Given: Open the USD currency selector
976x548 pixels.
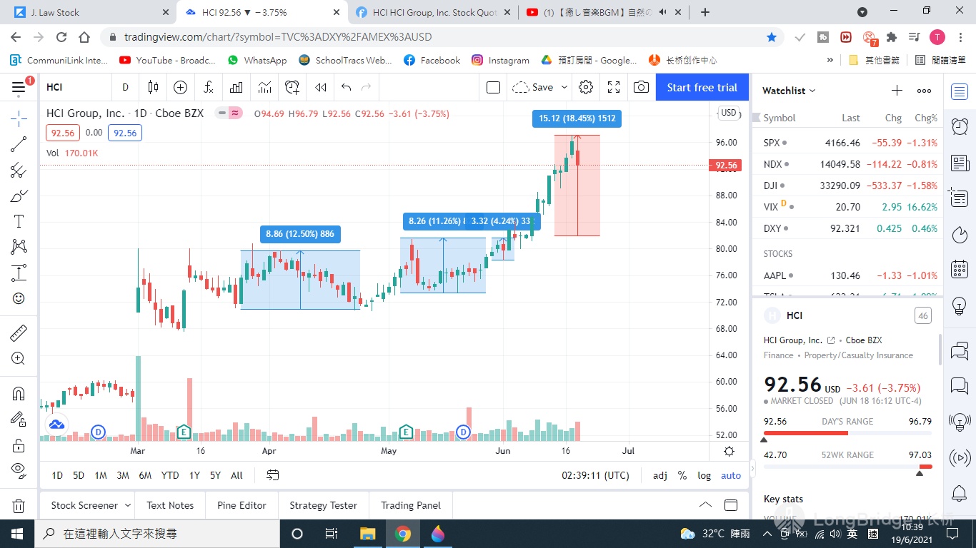Looking at the screenshot, I should (729, 113).
